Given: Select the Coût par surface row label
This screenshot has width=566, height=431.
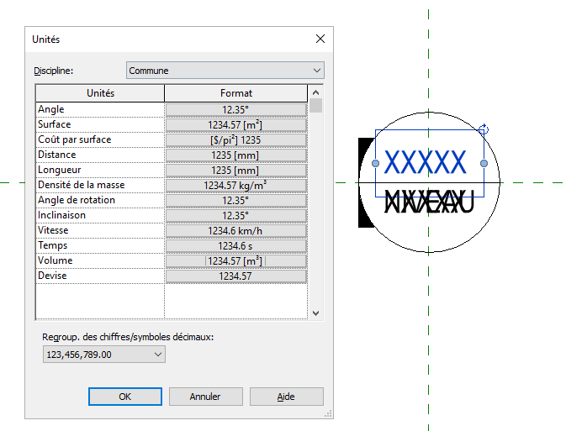Looking at the screenshot, I should 74,139.
